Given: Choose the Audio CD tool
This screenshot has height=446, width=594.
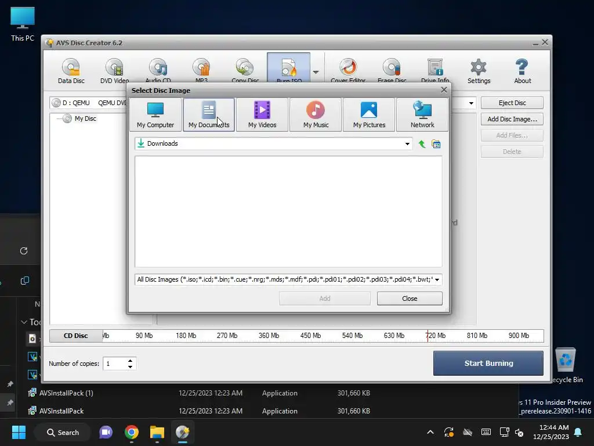Looking at the screenshot, I should 158,71.
